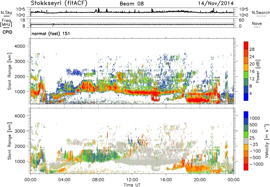Image resolution: width=270 pixels, height=187 pixels.
Task: Click the "08:00" time tick label
Action: coord(98,180)
